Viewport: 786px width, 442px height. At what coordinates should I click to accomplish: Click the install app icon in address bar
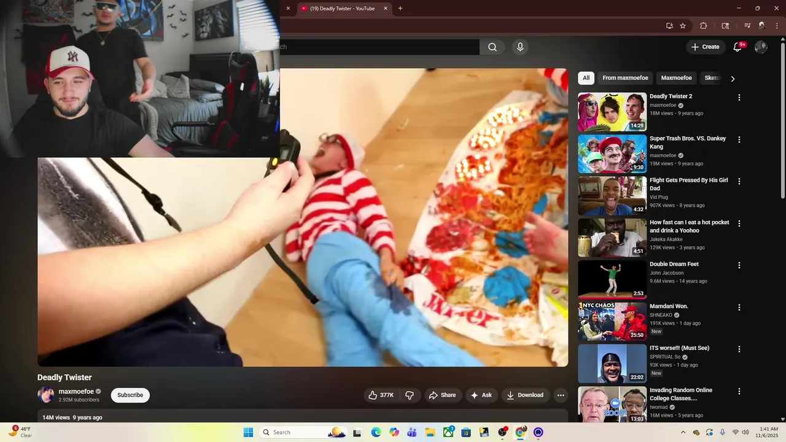coord(669,26)
